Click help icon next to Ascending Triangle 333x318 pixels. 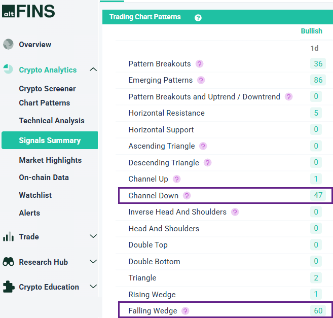coord(203,146)
